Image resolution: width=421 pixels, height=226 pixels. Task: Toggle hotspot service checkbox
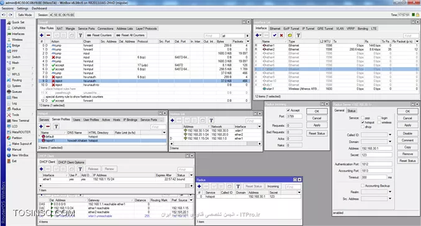363,122
